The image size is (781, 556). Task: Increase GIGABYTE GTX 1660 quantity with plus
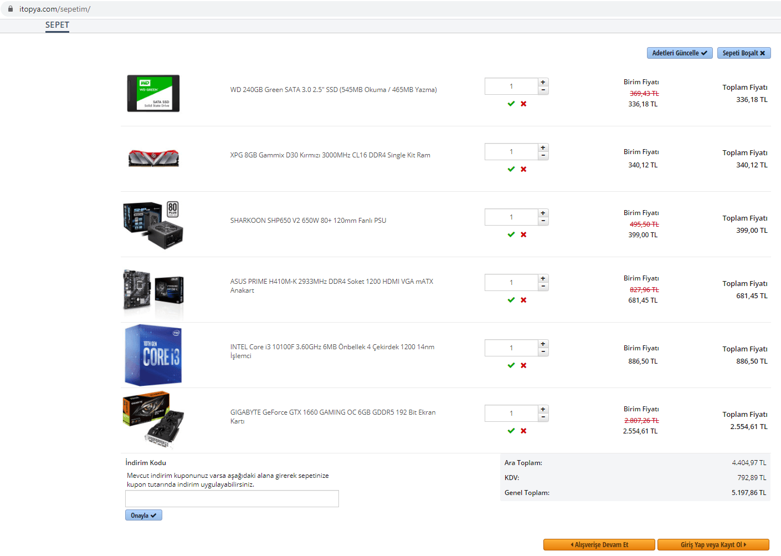(x=543, y=409)
